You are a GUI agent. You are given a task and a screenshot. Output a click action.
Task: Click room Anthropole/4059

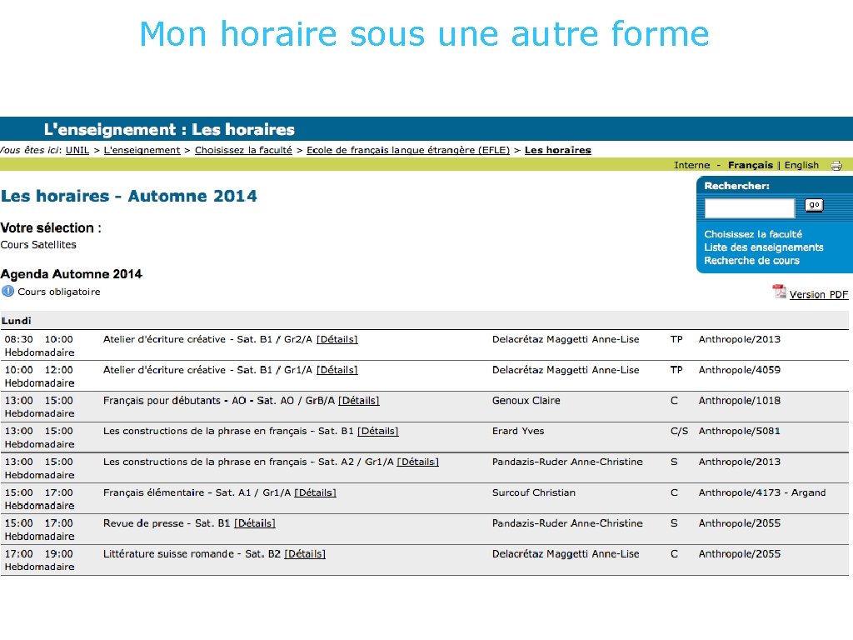[x=740, y=370]
